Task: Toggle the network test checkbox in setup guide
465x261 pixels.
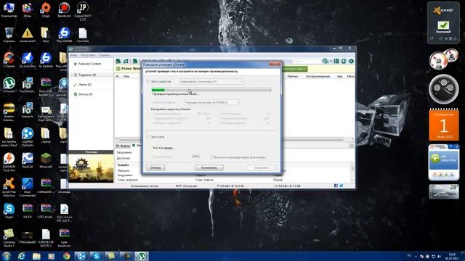Action: pos(148,137)
